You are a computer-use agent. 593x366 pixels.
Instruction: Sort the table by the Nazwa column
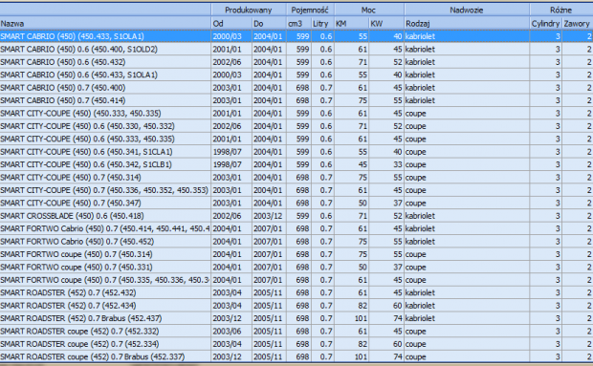coord(105,24)
